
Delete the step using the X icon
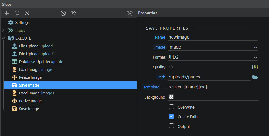pos(27,13)
